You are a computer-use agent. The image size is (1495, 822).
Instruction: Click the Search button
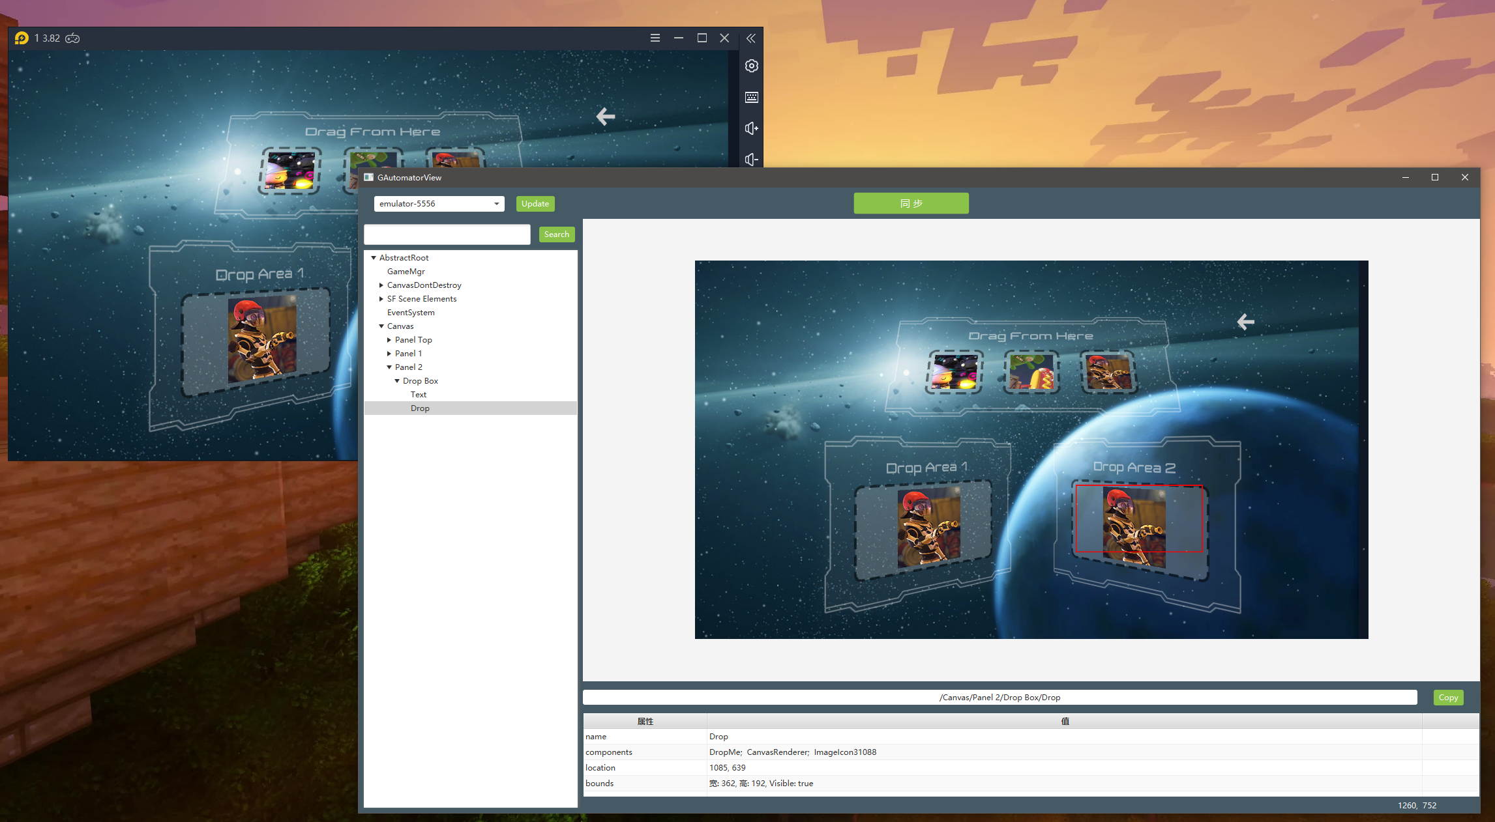pos(556,234)
